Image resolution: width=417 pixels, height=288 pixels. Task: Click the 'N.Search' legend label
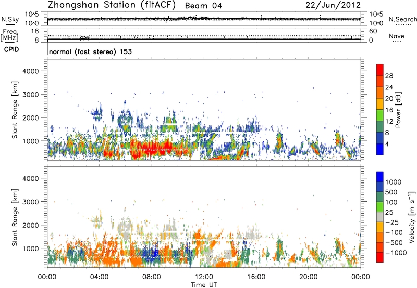[402, 19]
